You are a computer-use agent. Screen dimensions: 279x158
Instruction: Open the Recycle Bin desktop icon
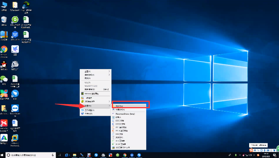4,20
